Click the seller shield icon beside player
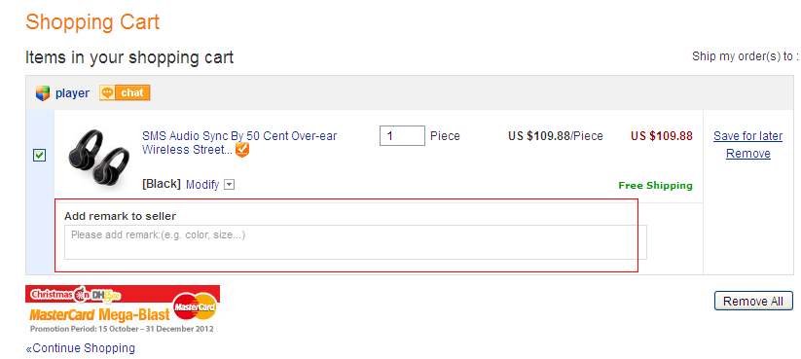The width and height of the screenshot is (801, 359). tap(43, 93)
